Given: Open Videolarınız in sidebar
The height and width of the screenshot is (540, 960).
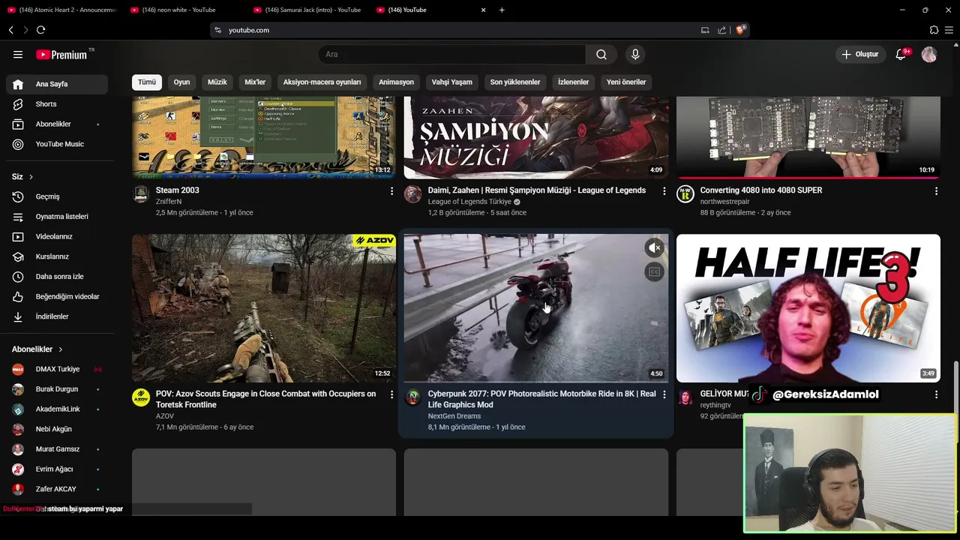Looking at the screenshot, I should pos(57,236).
